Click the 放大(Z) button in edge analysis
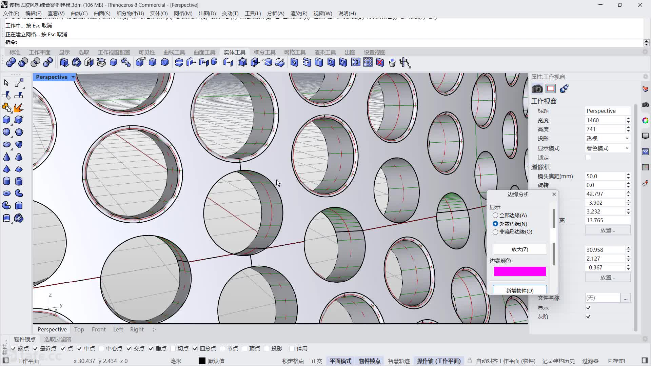 coord(520,249)
